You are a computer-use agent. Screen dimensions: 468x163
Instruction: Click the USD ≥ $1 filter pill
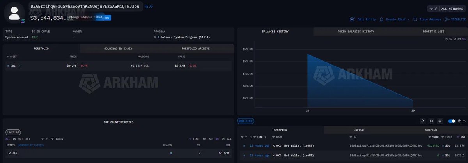pos(246,121)
